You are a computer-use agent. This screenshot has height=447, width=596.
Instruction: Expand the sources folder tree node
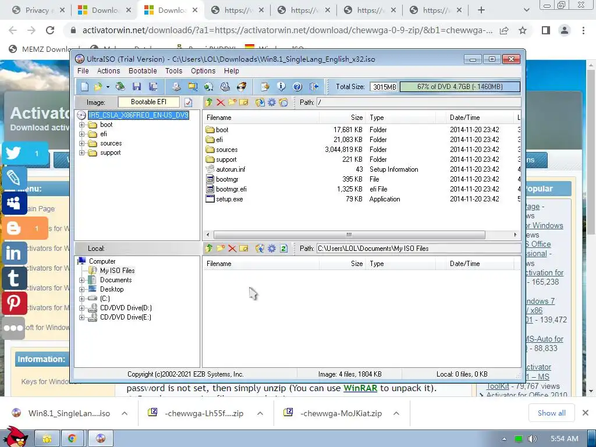[x=81, y=143]
